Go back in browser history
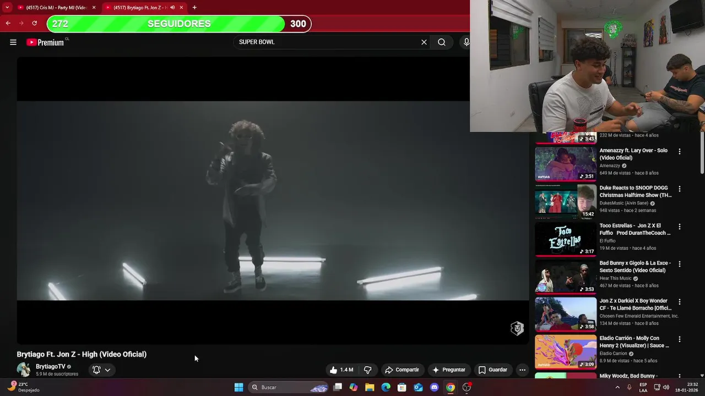Viewport: 705px width, 396px height. pos(8,23)
